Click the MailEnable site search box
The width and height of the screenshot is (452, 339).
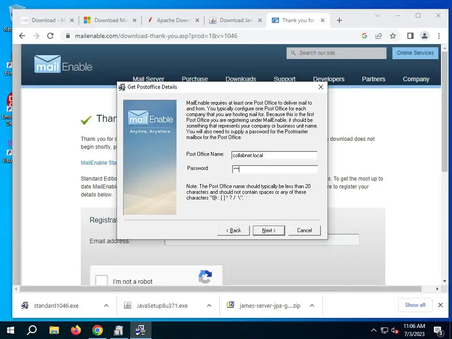[x=336, y=53]
